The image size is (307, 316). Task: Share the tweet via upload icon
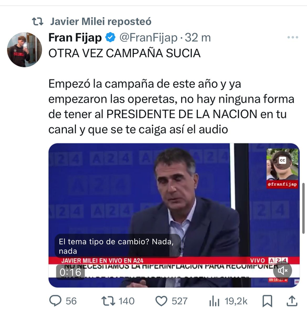[x=292, y=301]
